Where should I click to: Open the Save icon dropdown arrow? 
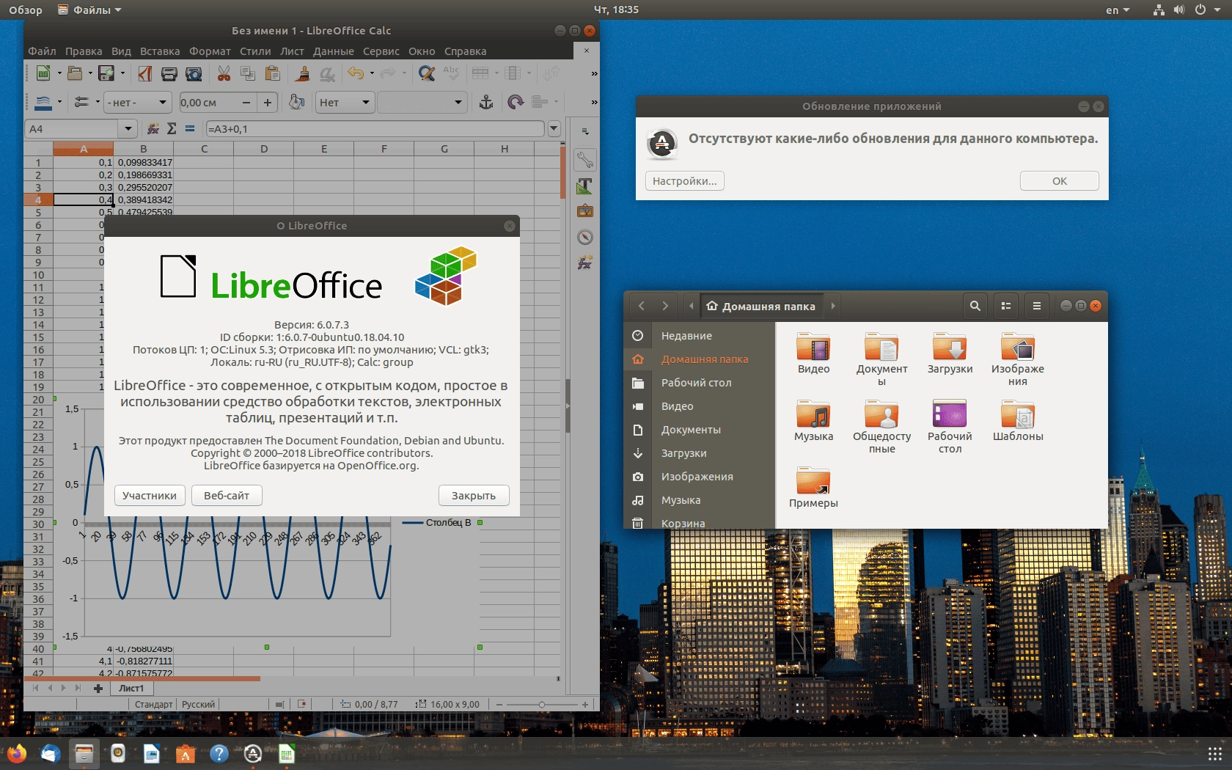[122, 73]
